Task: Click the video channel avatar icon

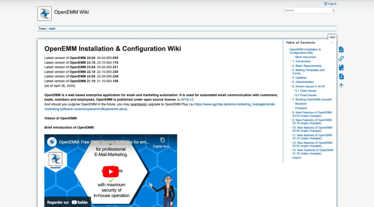Action: click(x=52, y=142)
